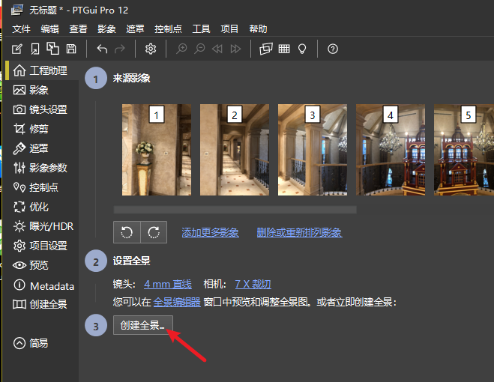Select the 工程助理 sidebar tab

[x=42, y=70]
